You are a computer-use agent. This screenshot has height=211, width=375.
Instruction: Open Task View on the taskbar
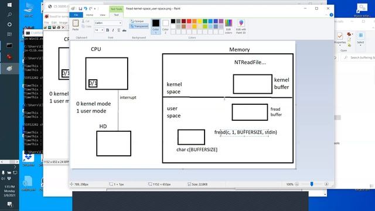point(9,34)
